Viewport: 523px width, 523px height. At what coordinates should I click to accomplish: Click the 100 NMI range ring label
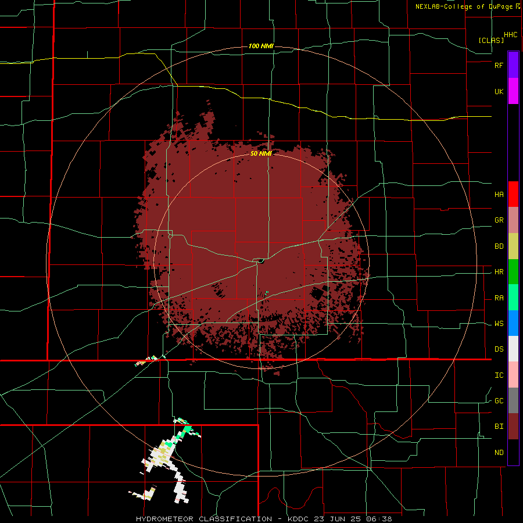click(261, 46)
